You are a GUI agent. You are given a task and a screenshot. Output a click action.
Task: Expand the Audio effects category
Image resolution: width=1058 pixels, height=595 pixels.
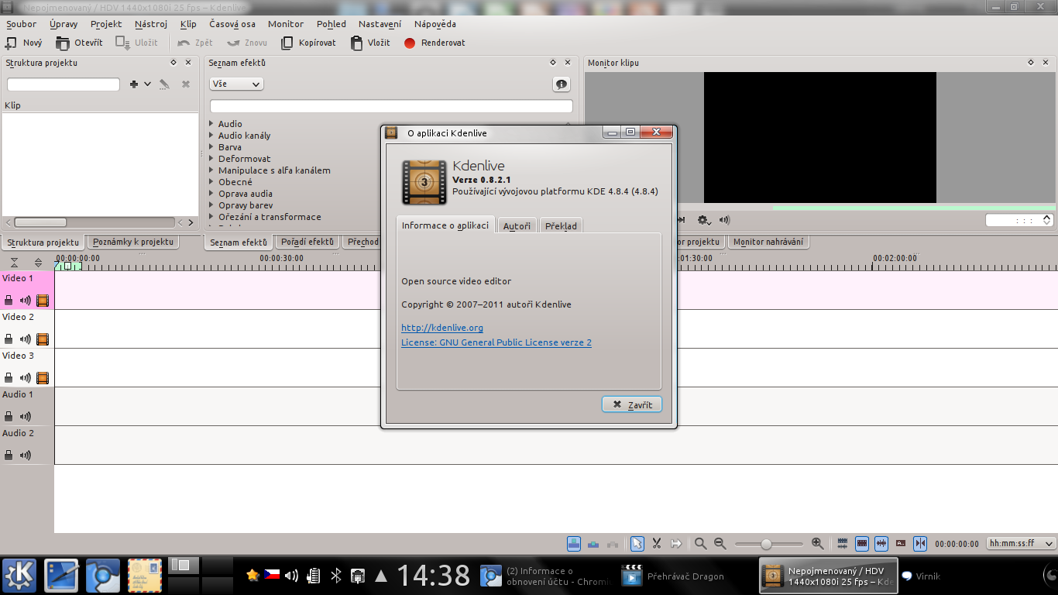click(x=211, y=124)
